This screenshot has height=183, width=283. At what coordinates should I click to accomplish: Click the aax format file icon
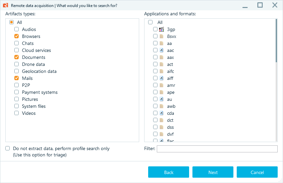[161, 57]
